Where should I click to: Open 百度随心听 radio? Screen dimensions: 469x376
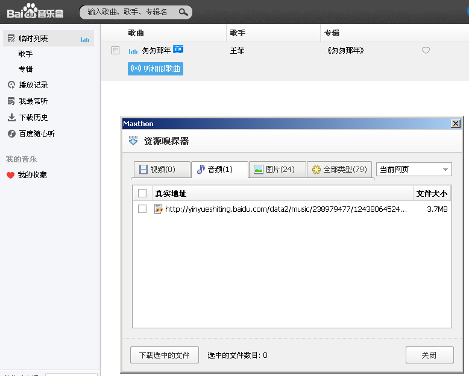[x=37, y=133]
